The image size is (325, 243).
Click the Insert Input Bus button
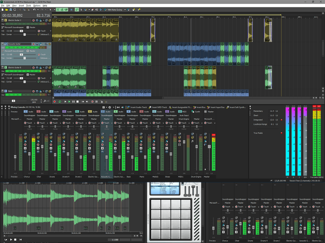(x=216, y=107)
